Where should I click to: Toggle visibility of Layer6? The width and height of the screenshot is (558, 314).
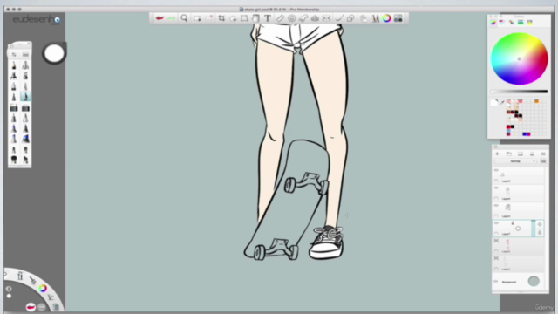496,170
